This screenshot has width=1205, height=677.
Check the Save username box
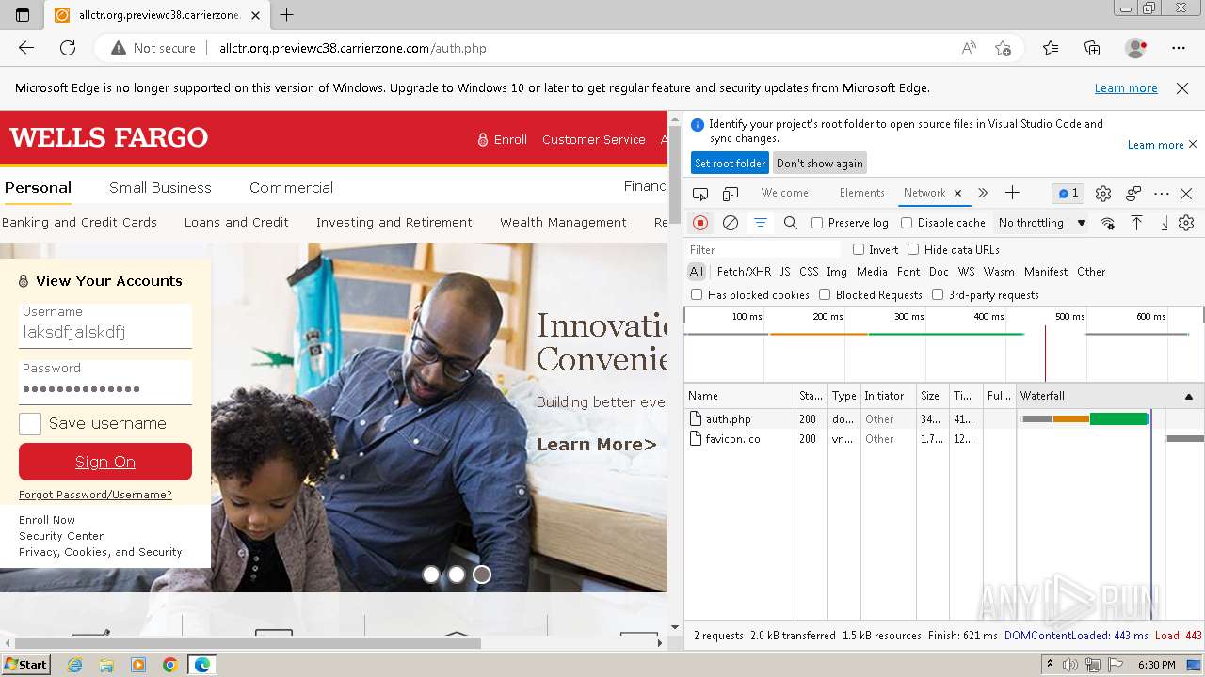tap(30, 424)
